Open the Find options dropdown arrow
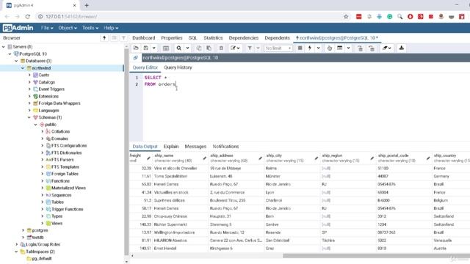 187,48
